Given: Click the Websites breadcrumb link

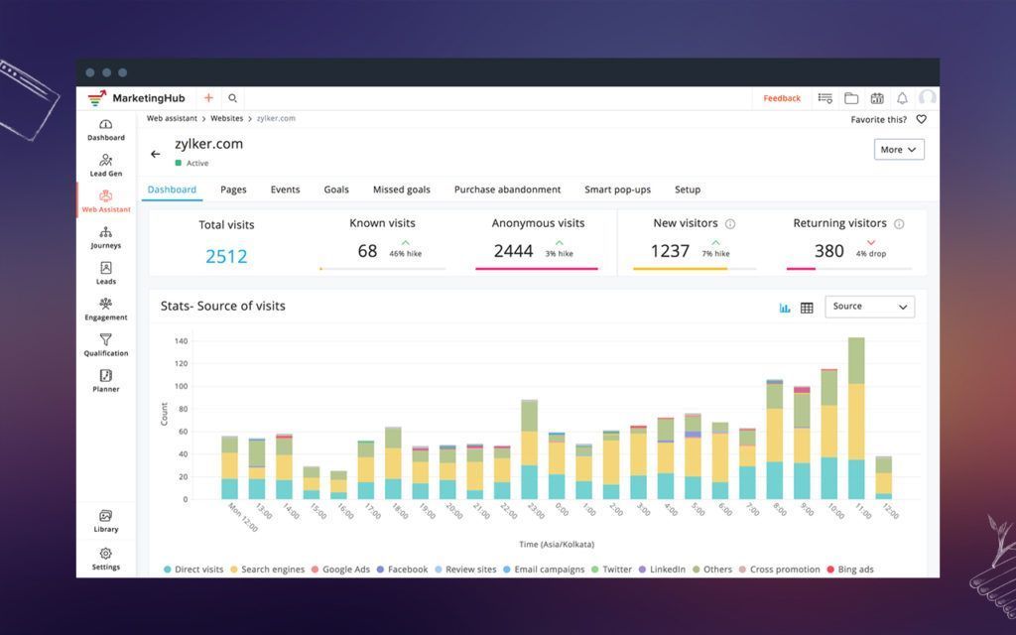Looking at the screenshot, I should coord(226,118).
